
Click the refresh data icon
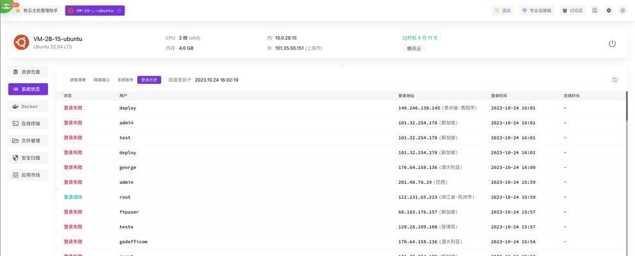click(x=614, y=80)
